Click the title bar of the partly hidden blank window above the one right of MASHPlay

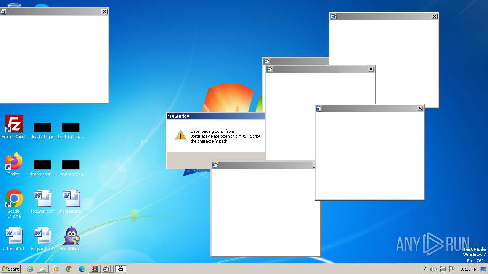[296, 61]
